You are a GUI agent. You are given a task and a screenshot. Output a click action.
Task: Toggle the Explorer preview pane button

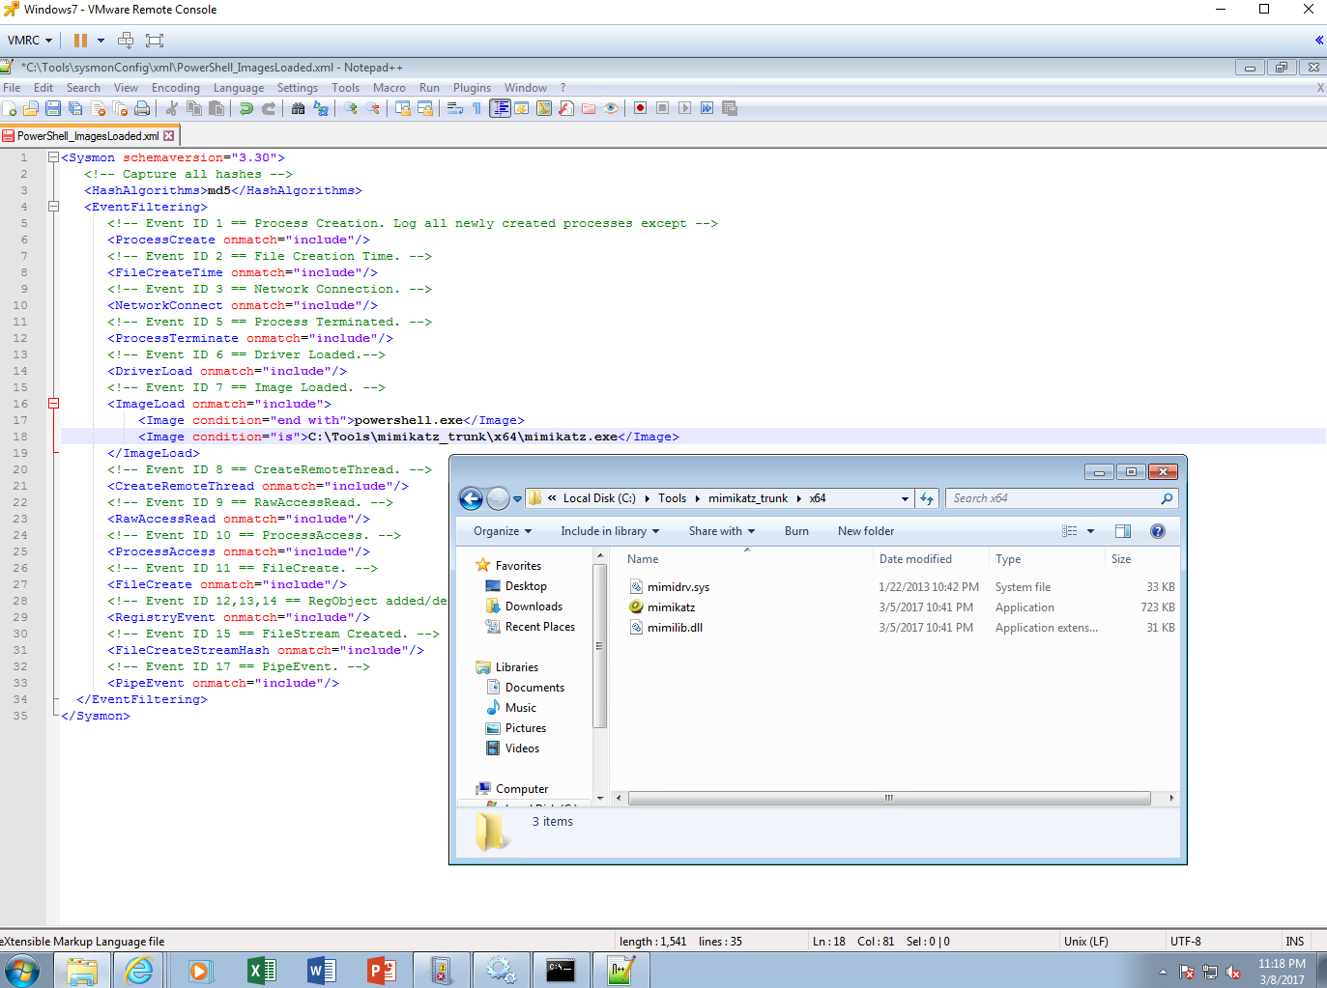point(1122,531)
